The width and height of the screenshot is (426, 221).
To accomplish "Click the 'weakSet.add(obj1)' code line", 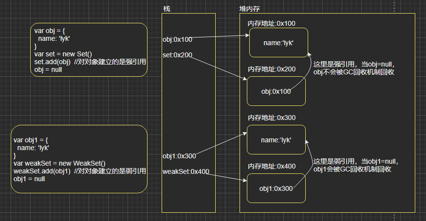I will [x=80, y=171].
